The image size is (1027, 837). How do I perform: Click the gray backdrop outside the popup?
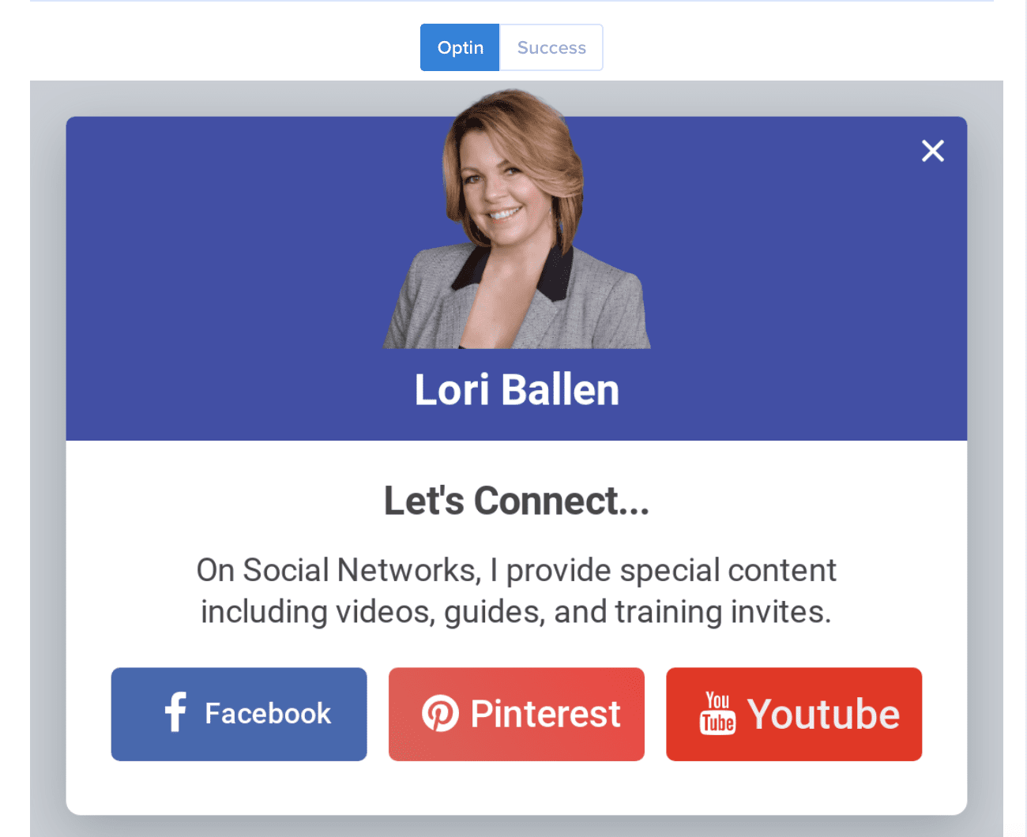pos(47,458)
